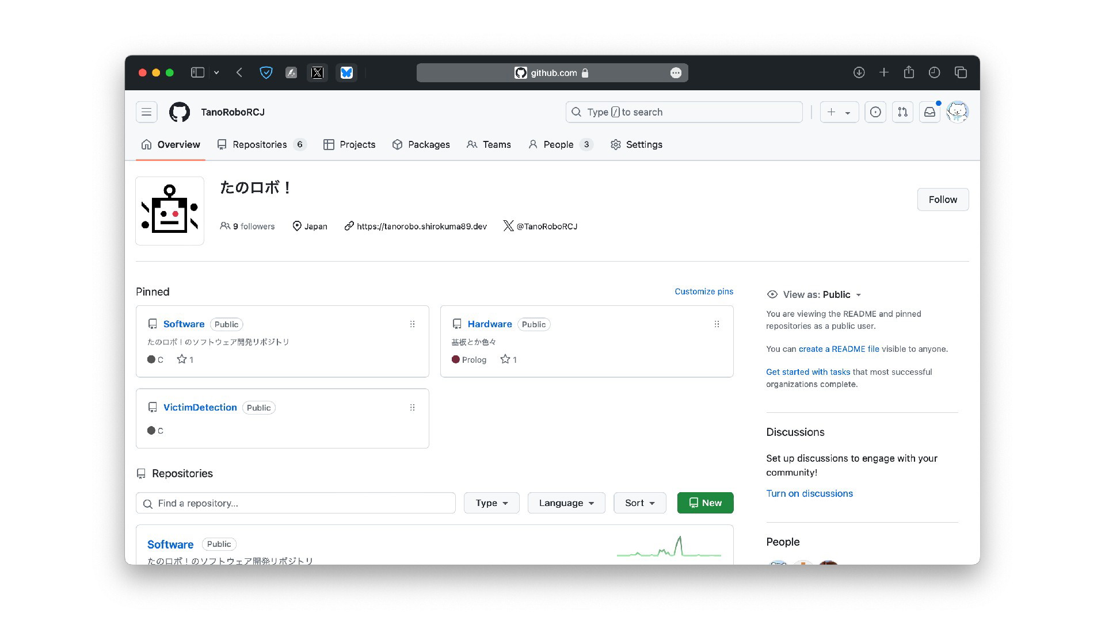Click the star count on Hardware pin

click(x=508, y=359)
